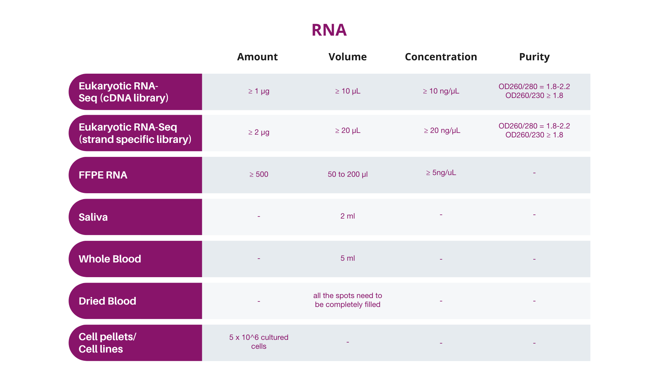Click the ≥ 1 µg amount cell
The height and width of the screenshot is (370, 658).
[259, 91]
